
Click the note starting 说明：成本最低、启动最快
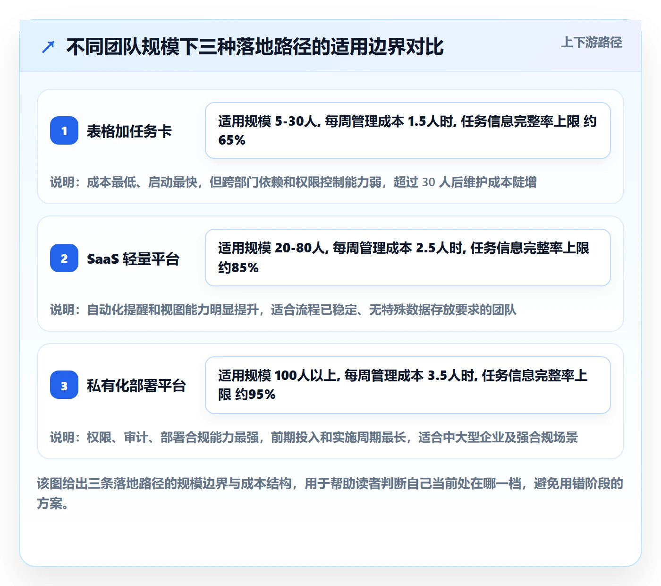click(x=293, y=182)
